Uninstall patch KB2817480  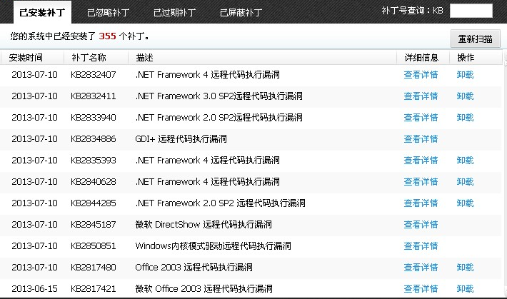[465, 268]
